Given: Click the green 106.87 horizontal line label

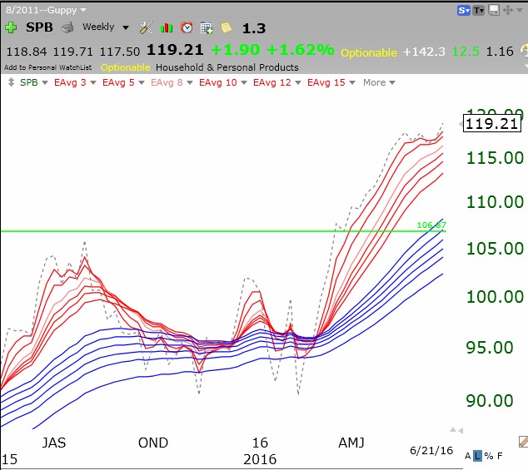Looking at the screenshot, I should click(431, 225).
